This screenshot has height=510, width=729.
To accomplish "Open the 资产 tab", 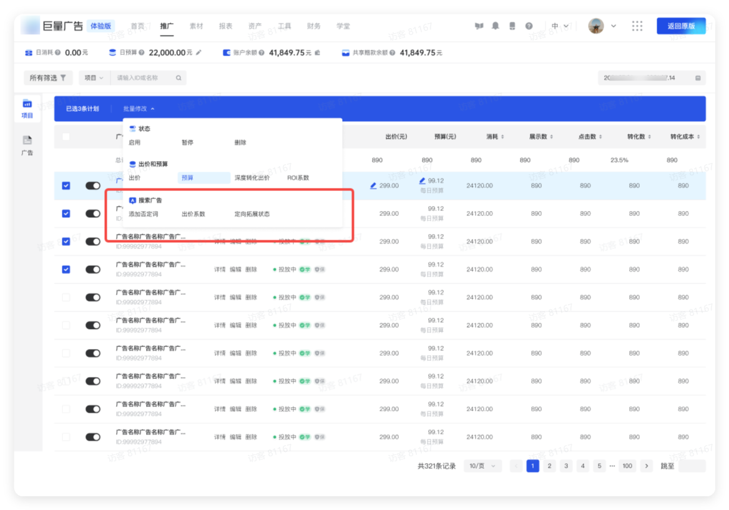I will [x=255, y=26].
